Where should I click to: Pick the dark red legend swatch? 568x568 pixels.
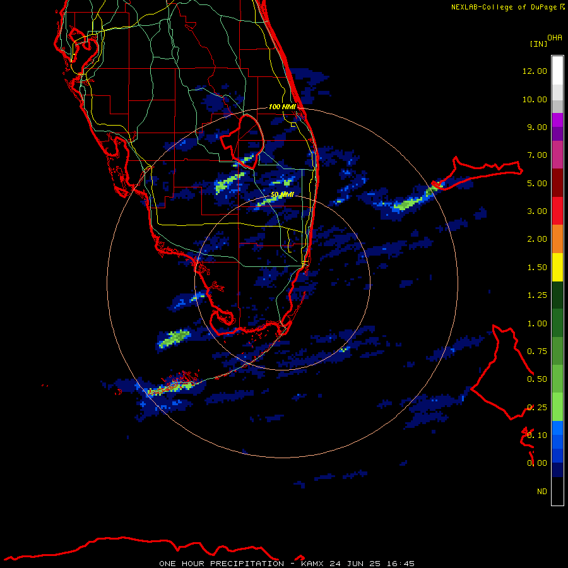(x=557, y=183)
